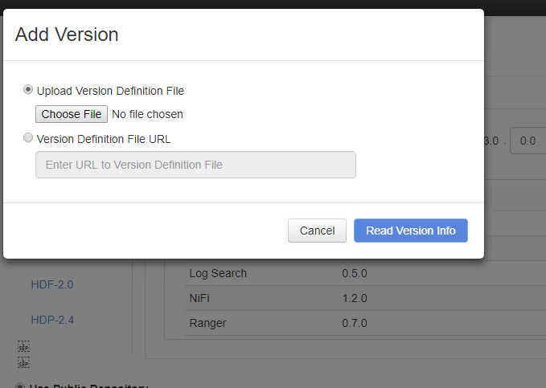
Task: Click the NiFi version 1.2.0 cell
Action: click(355, 298)
